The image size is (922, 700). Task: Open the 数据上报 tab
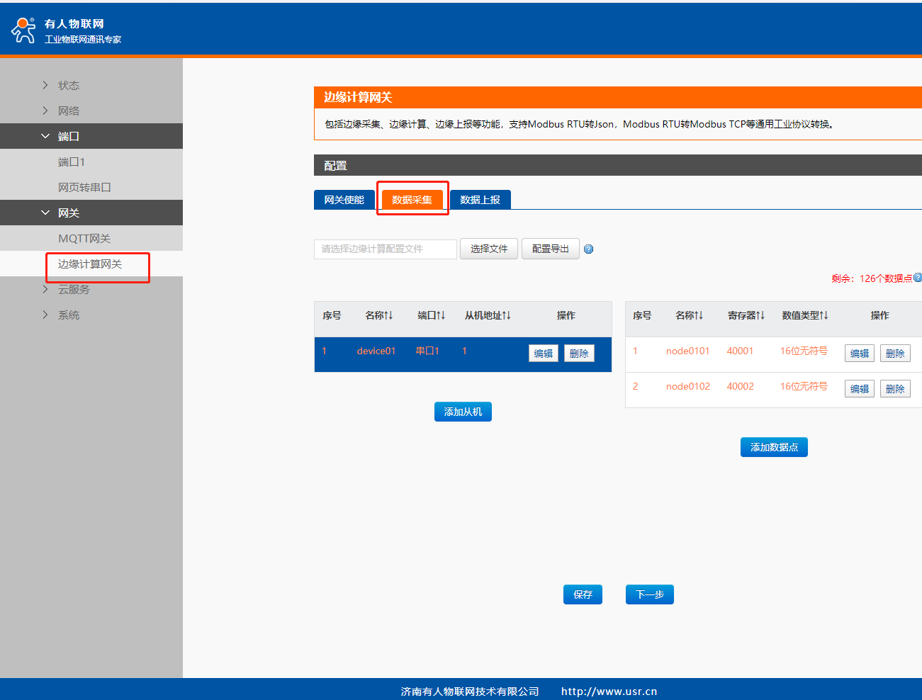coord(480,200)
